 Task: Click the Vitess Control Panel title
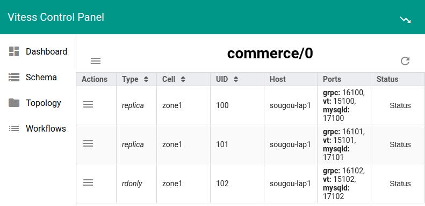coord(56,17)
